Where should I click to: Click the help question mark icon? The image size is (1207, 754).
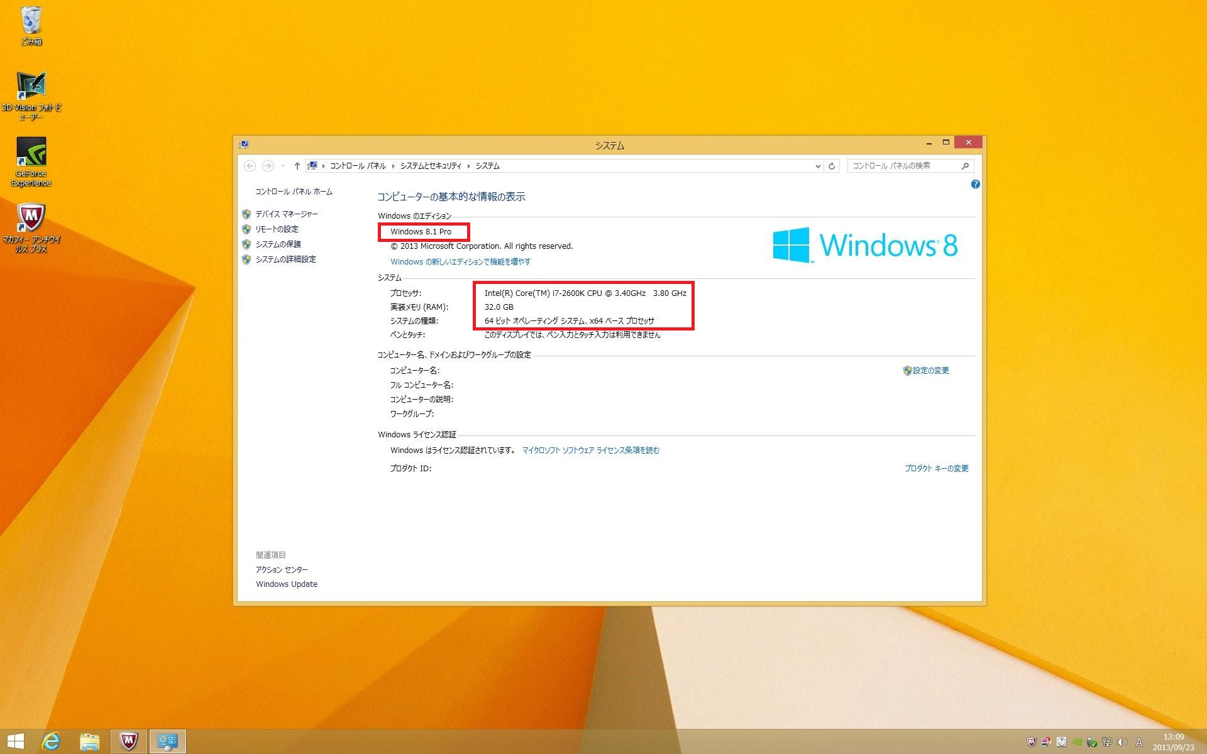975,184
